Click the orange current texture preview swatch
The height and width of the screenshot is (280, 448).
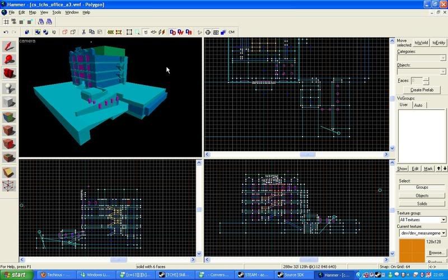point(412,250)
